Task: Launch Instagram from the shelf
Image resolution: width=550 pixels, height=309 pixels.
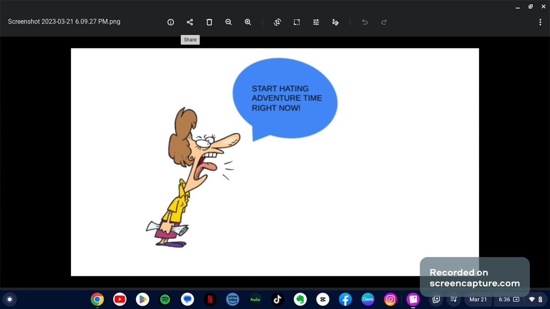Action: pyautogui.click(x=391, y=300)
